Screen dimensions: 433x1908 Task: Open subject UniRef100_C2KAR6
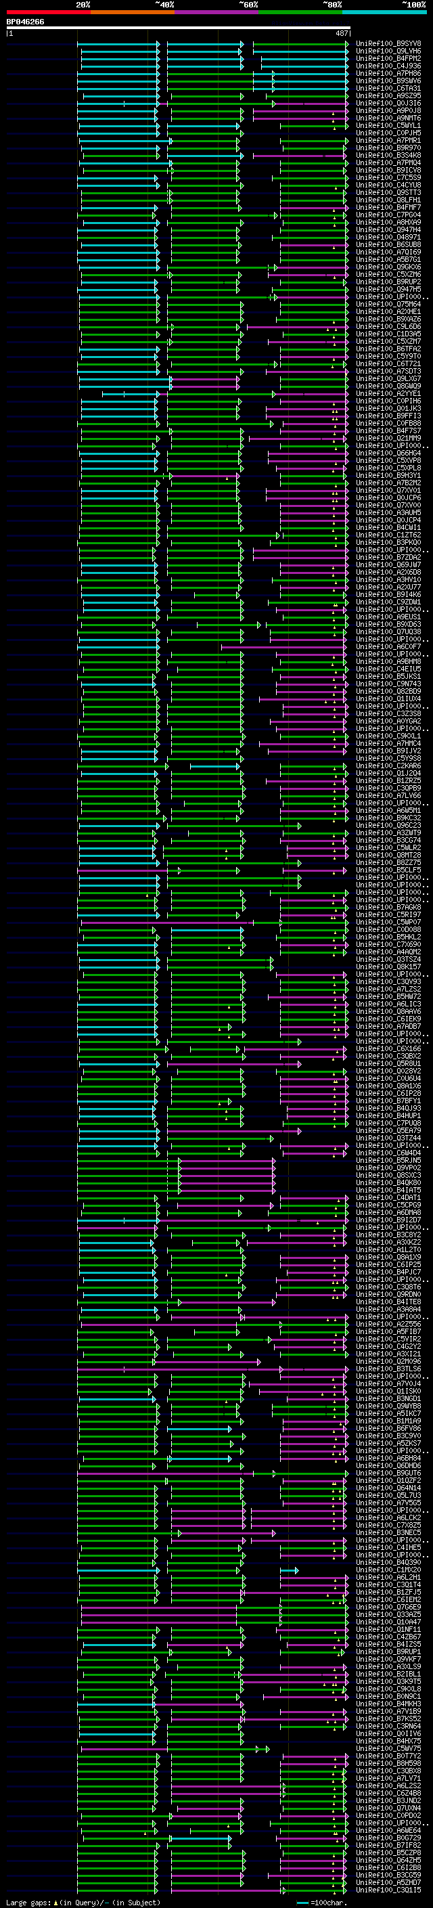point(388,766)
